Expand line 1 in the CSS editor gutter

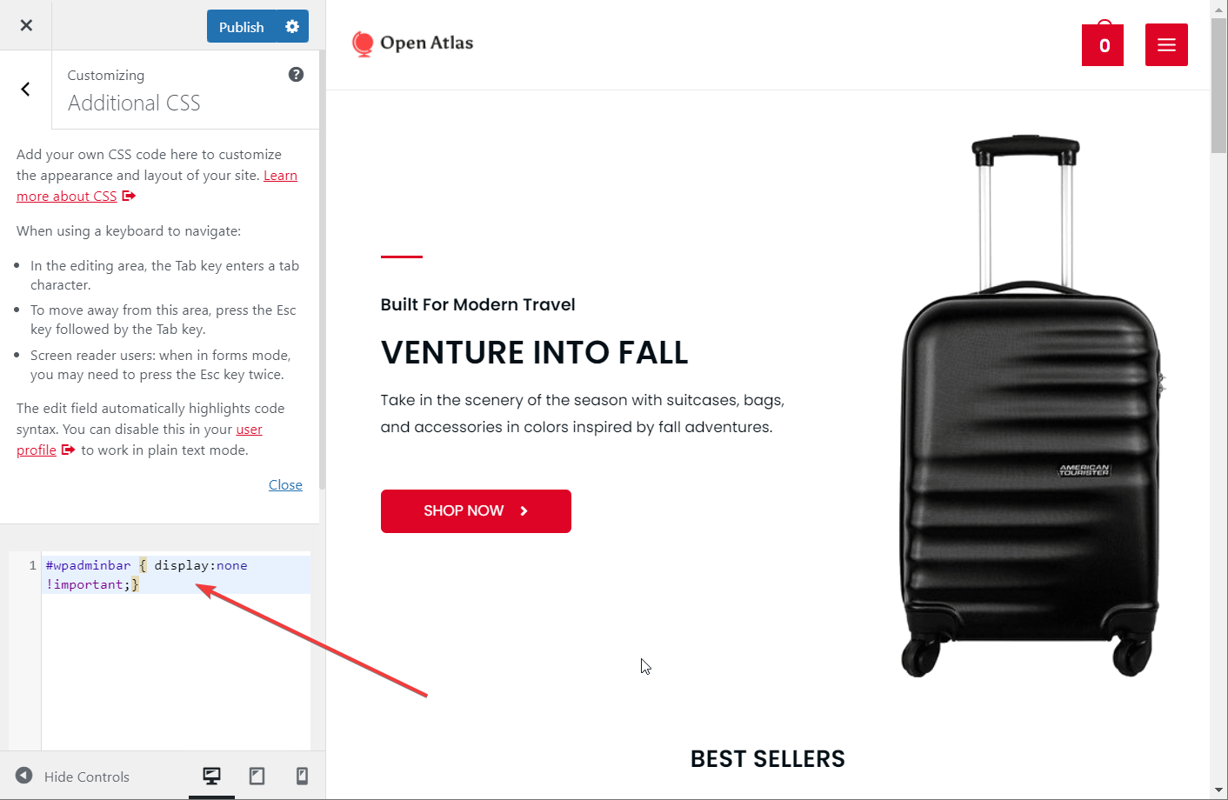coord(33,565)
